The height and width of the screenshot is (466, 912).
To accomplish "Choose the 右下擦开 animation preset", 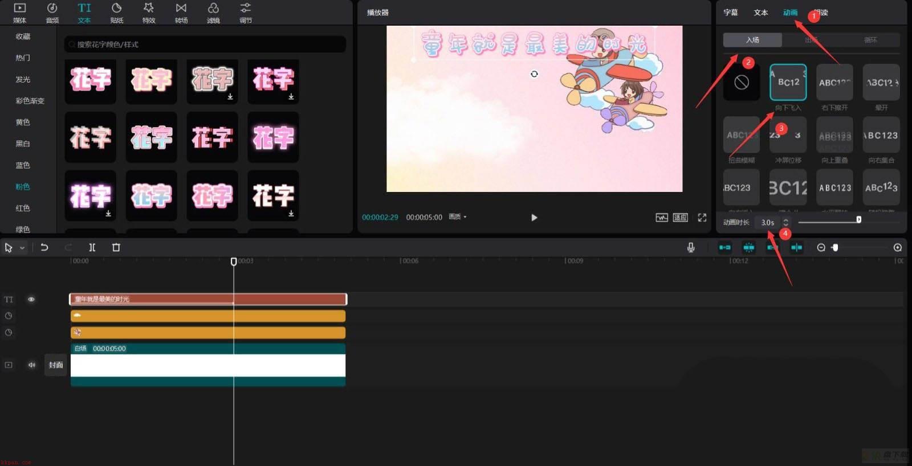I will pyautogui.click(x=835, y=82).
